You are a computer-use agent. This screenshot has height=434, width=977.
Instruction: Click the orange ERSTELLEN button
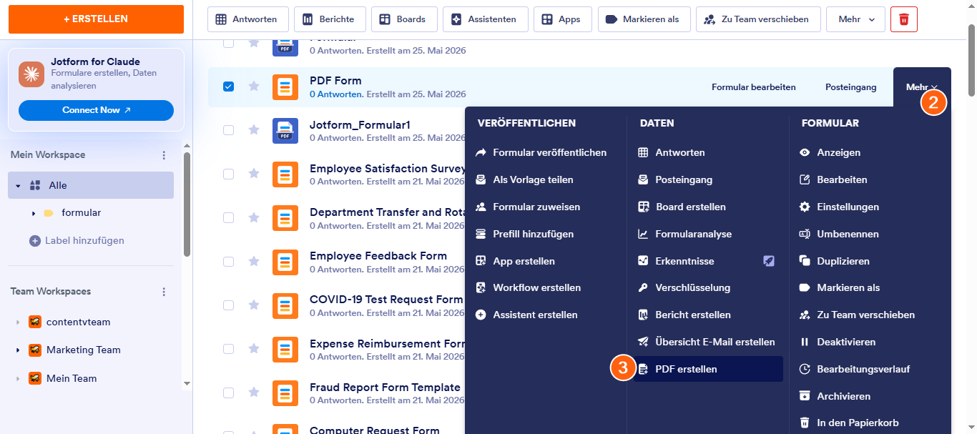click(96, 19)
